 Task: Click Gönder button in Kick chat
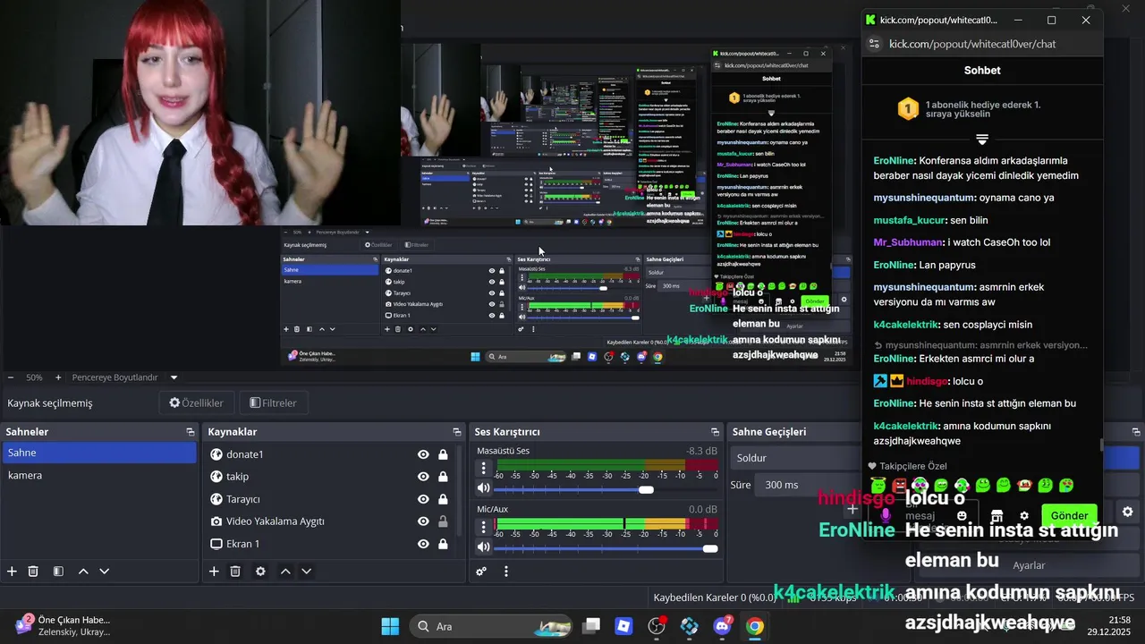click(1069, 516)
